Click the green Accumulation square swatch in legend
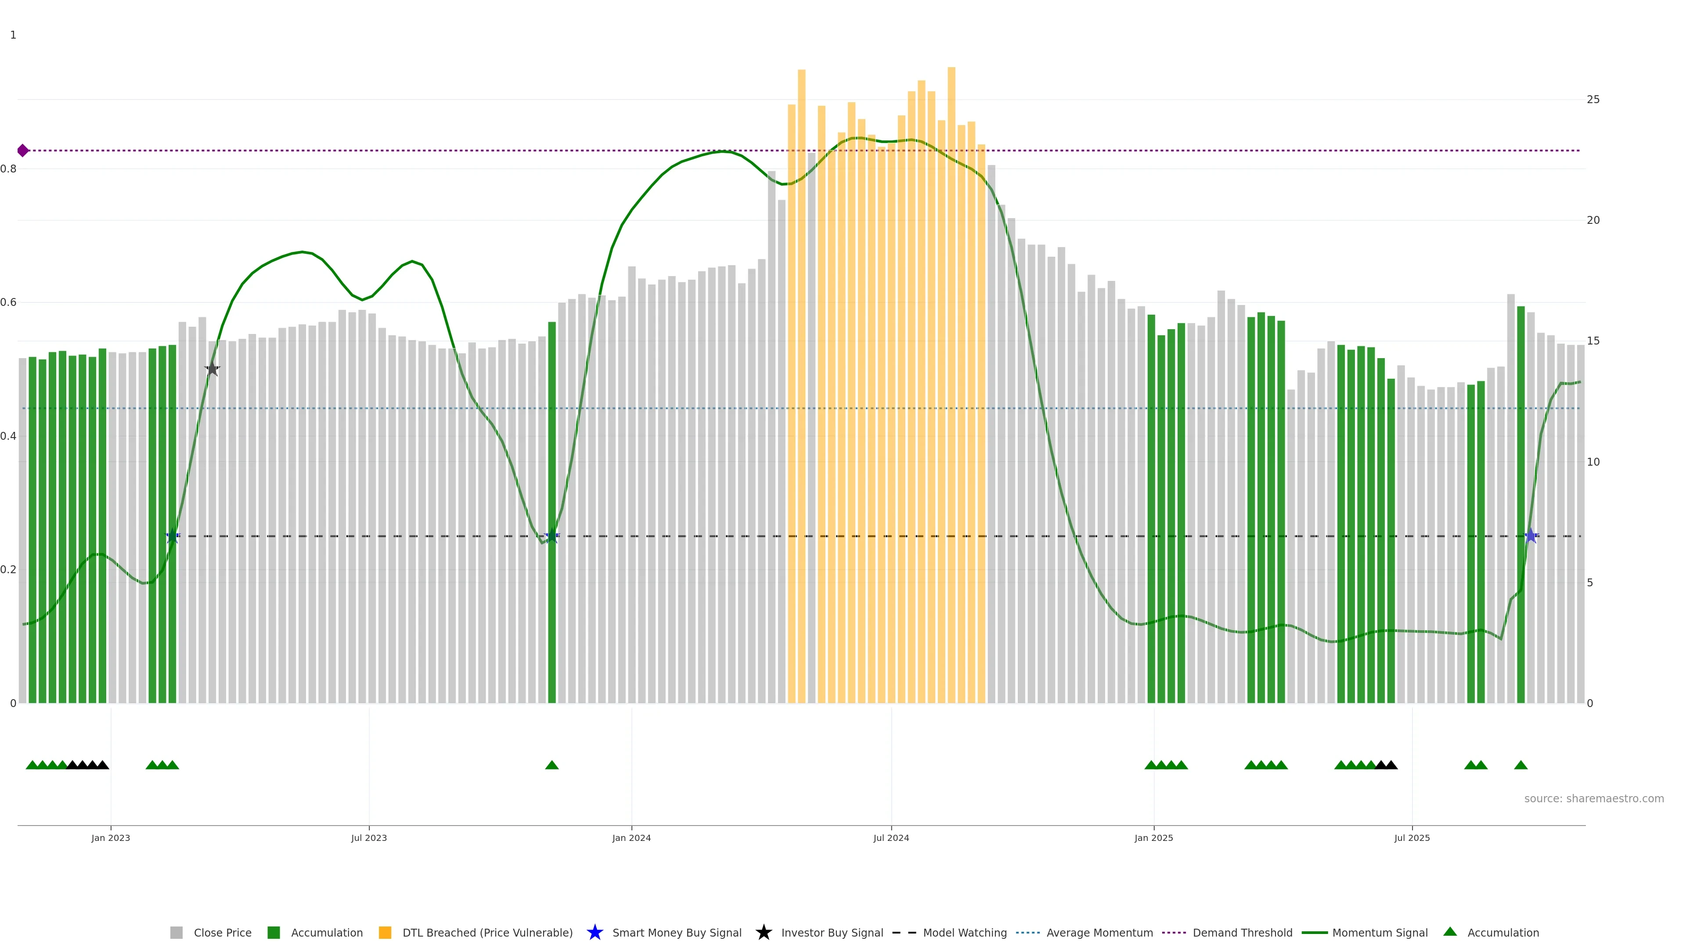1686x948 pixels. tap(274, 932)
